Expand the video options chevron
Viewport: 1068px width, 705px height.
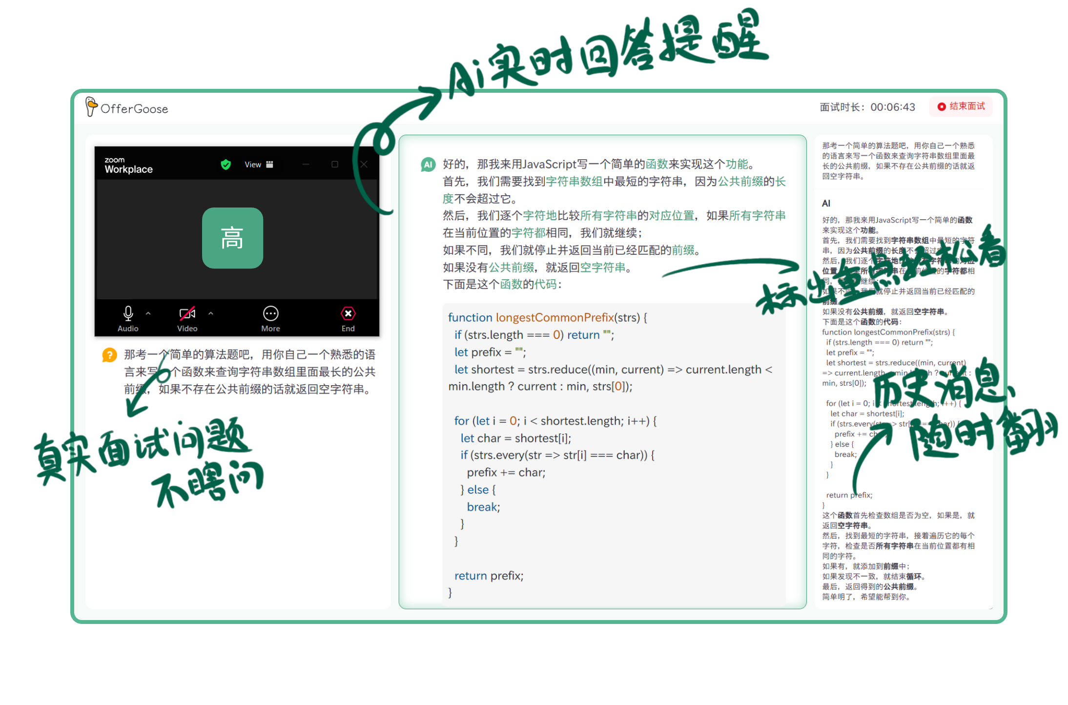[x=211, y=313]
